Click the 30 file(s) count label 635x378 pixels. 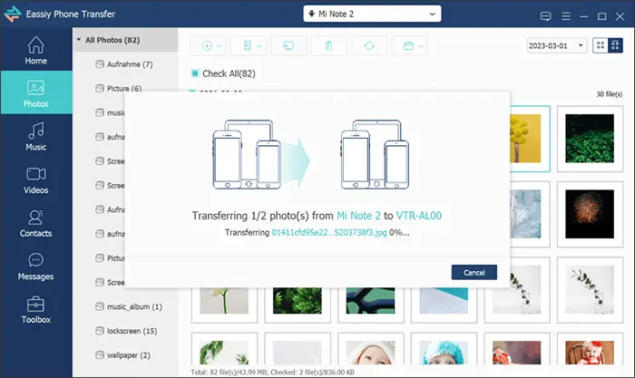[x=609, y=94]
